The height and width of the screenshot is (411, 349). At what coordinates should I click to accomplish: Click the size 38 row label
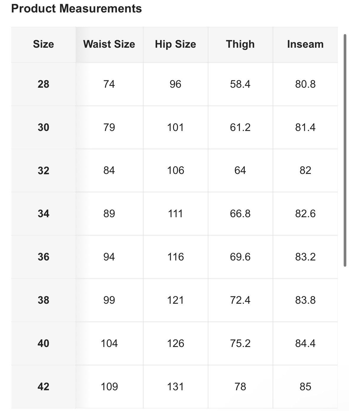[x=44, y=300]
